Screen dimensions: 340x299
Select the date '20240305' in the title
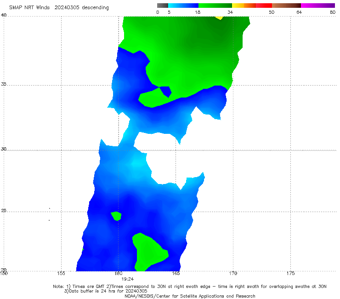(x=67, y=8)
